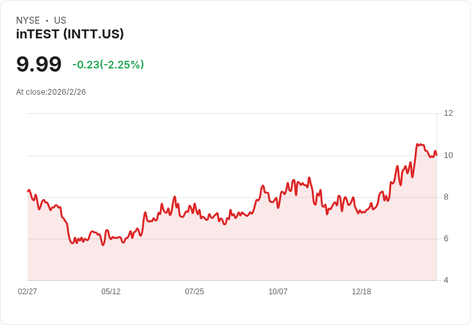Click the -0.23(-2.25%) change value
The image size is (471, 325).
[108, 65]
